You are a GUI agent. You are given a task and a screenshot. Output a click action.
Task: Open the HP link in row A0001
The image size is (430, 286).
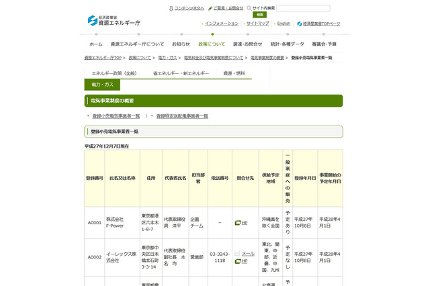point(245,223)
